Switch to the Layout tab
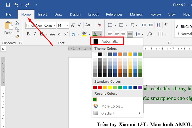192x128 pixels. 93,14
